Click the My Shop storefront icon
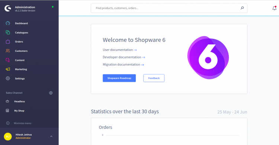This screenshot has height=145, width=279. point(7,111)
